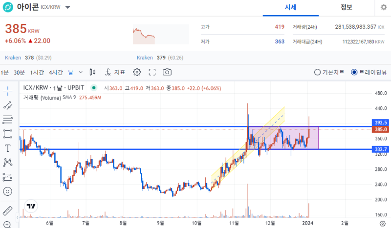Select the text annotation tool
The height and width of the screenshot is (228, 391).
click(x=8, y=148)
